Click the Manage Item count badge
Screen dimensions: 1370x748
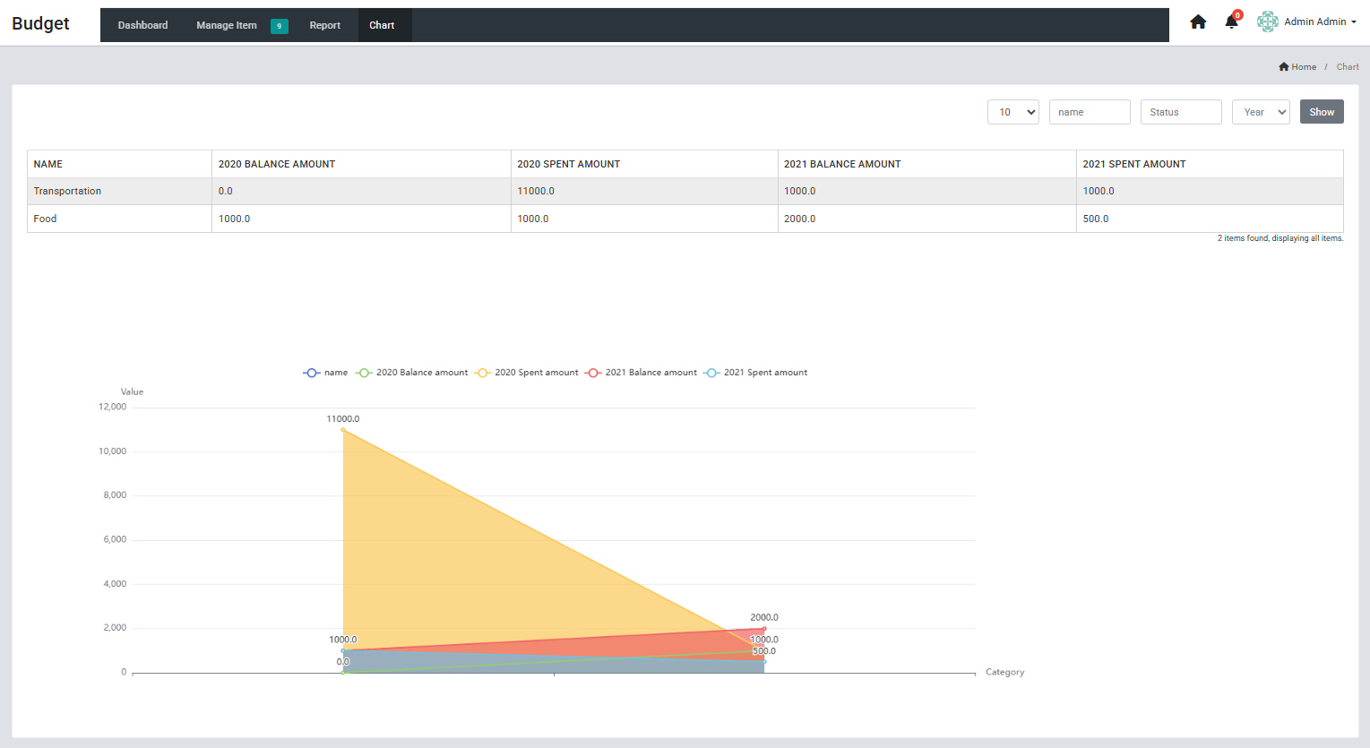280,26
